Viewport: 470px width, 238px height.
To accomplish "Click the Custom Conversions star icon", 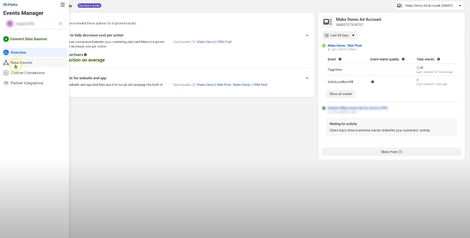I will tap(6, 73).
